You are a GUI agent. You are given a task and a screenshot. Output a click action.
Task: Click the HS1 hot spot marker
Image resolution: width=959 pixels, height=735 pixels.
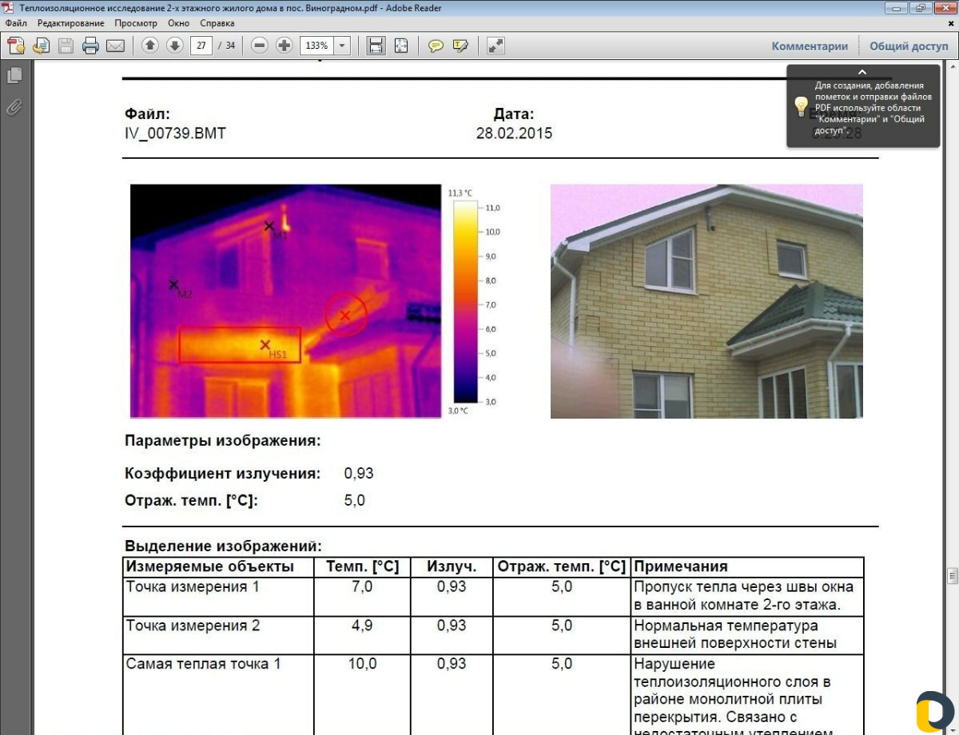coord(265,345)
